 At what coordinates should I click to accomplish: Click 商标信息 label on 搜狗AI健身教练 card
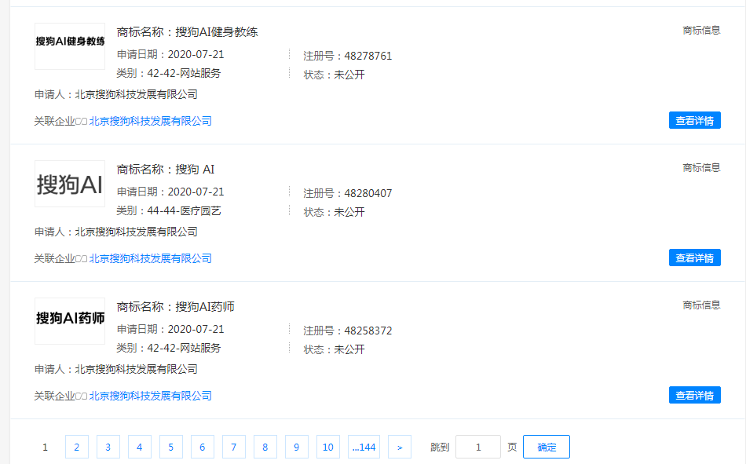[x=701, y=31]
